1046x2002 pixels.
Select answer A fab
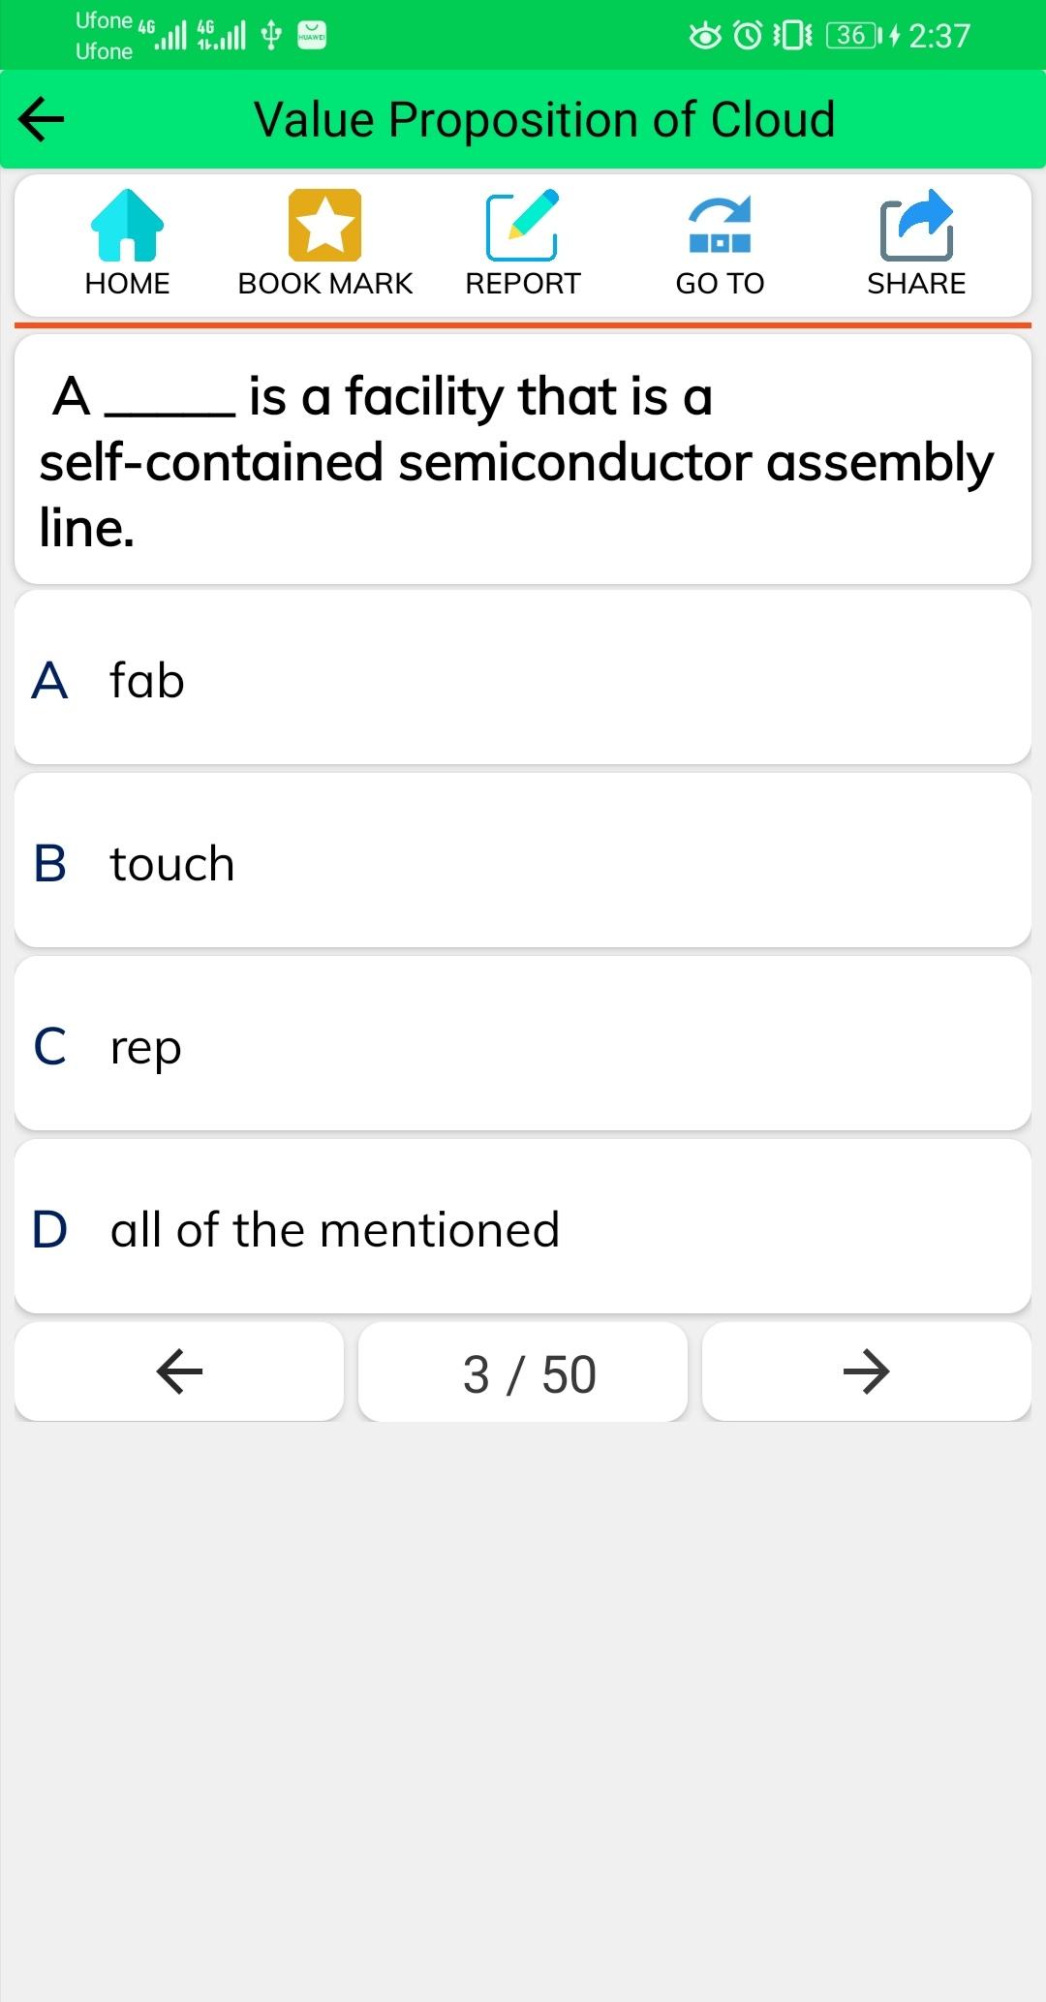point(523,678)
